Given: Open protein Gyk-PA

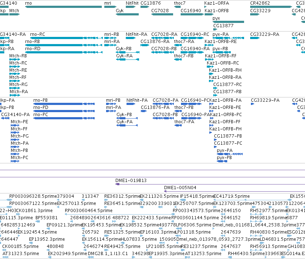Looking at the screenshot, I should pos(124,122).
